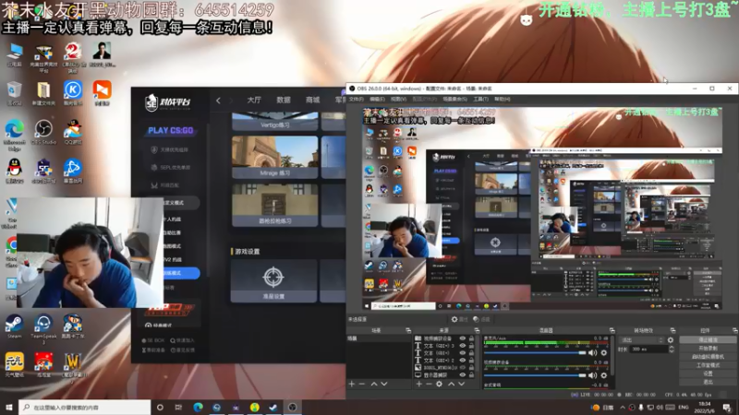This screenshot has width=739, height=415.
Task: Open the 视图(V) menu in OBS
Action: [398, 100]
